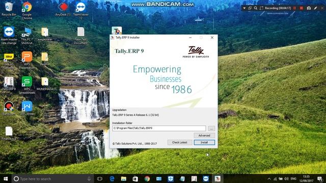The height and width of the screenshot is (183, 326).
Task: Open the Recycle Bin desktop icon
Action: (9, 9)
